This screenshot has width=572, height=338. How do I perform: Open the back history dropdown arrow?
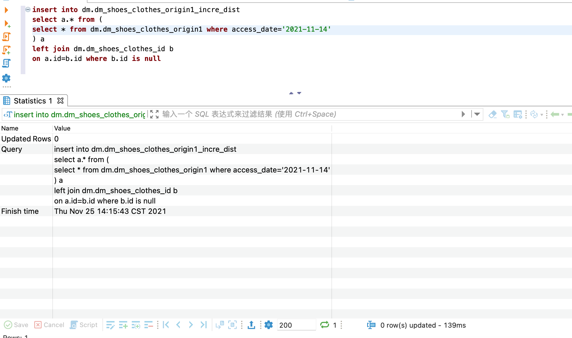(563, 115)
